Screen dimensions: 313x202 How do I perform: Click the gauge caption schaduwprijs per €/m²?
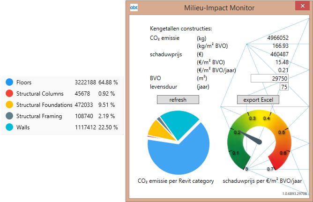tap(262, 181)
